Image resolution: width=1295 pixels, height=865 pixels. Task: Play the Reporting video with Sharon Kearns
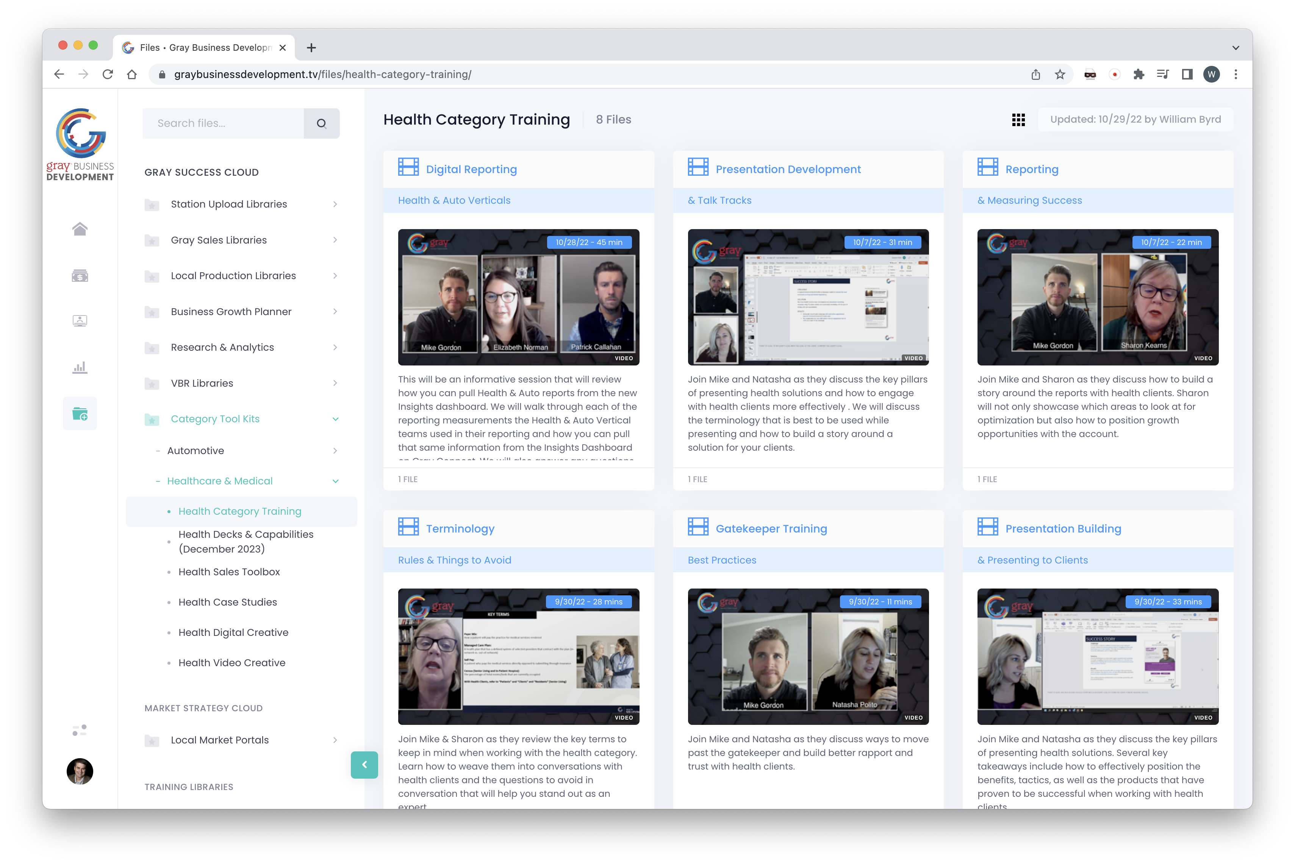point(1098,297)
